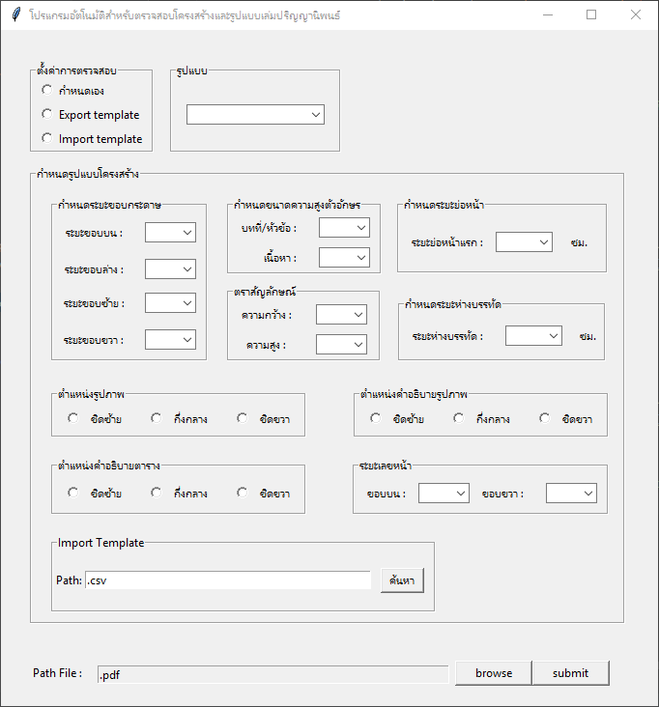Screen dimensions: 659x707
Task: Click the Path File .pdf field
Action: (273, 674)
